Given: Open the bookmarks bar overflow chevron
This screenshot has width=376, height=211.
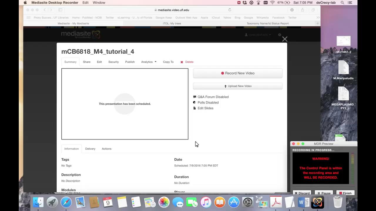Looking at the screenshot, I should tap(318, 17).
